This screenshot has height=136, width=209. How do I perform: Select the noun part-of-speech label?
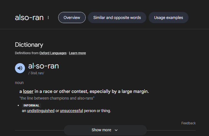pyautogui.click(x=19, y=83)
